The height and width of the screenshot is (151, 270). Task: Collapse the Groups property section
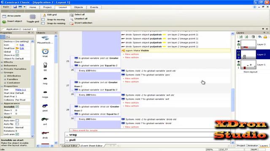pos(2,73)
